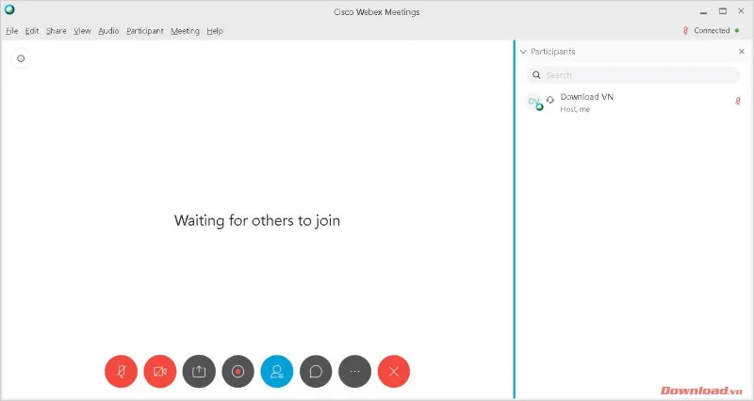This screenshot has width=754, height=401.
Task: Toggle the blue Participants panel button
Action: point(277,371)
